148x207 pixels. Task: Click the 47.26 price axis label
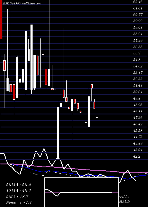(x=138, y=118)
